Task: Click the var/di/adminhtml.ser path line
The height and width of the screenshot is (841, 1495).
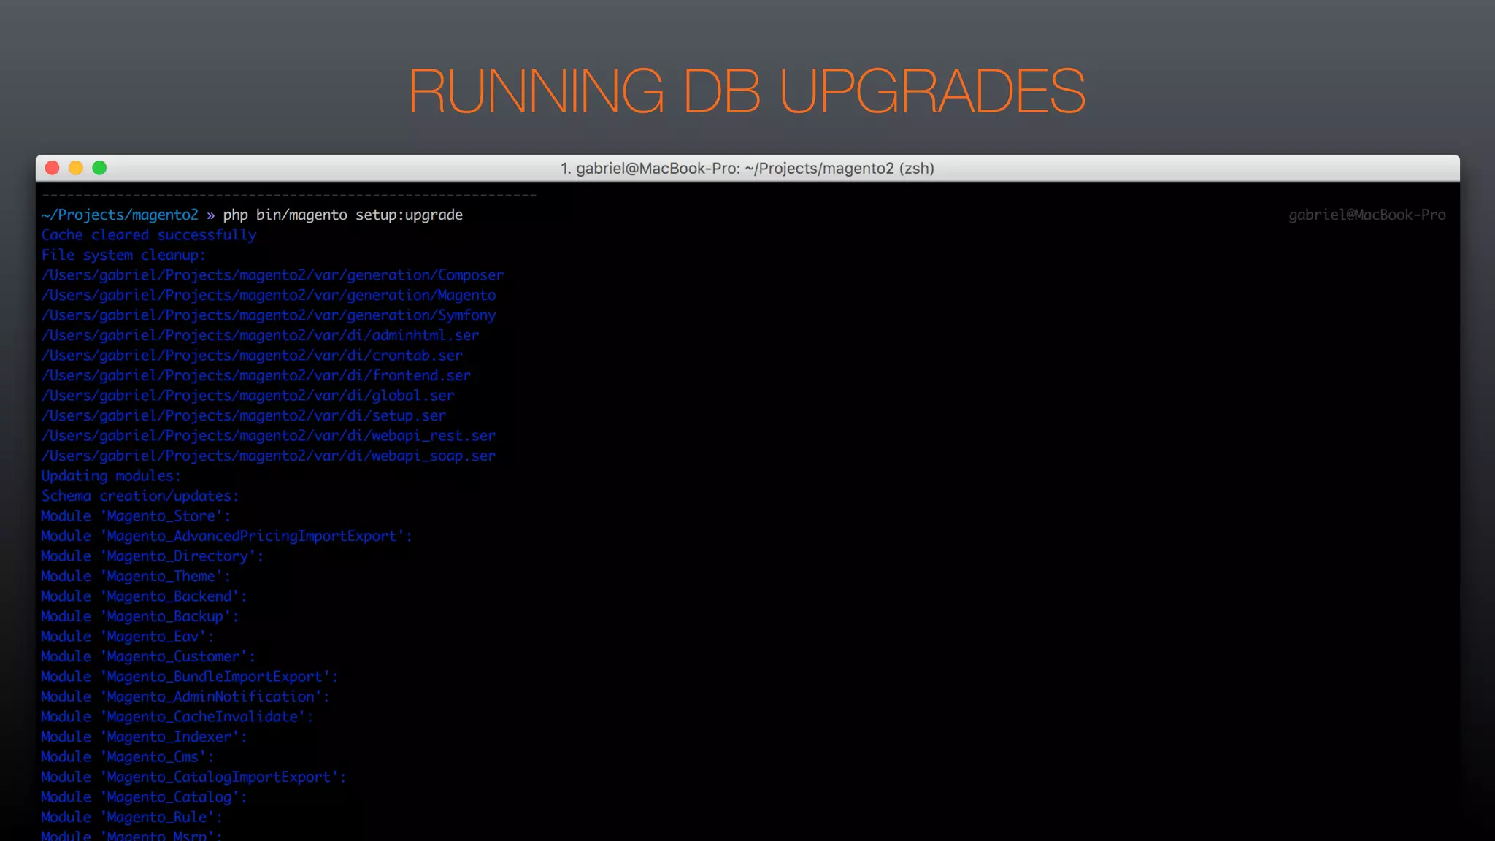Action: coord(261,335)
